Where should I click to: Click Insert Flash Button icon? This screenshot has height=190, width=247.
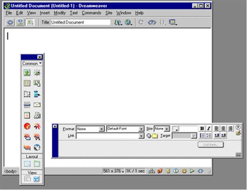coord(27,137)
